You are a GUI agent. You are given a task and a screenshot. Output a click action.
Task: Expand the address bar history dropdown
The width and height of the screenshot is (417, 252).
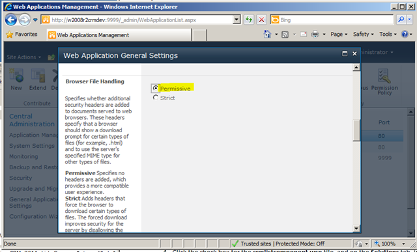tap(237, 20)
